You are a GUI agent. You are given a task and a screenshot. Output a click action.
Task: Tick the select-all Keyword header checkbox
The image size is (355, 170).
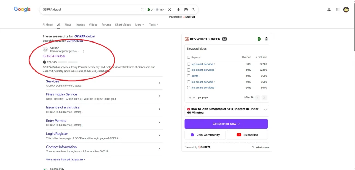click(x=189, y=57)
